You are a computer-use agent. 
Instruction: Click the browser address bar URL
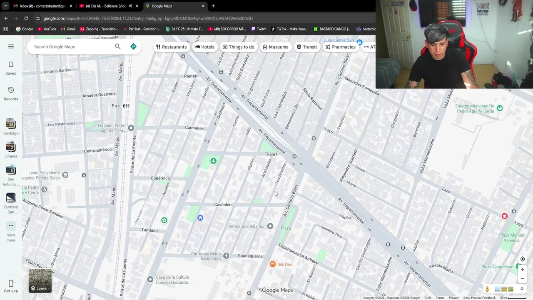pos(148,18)
